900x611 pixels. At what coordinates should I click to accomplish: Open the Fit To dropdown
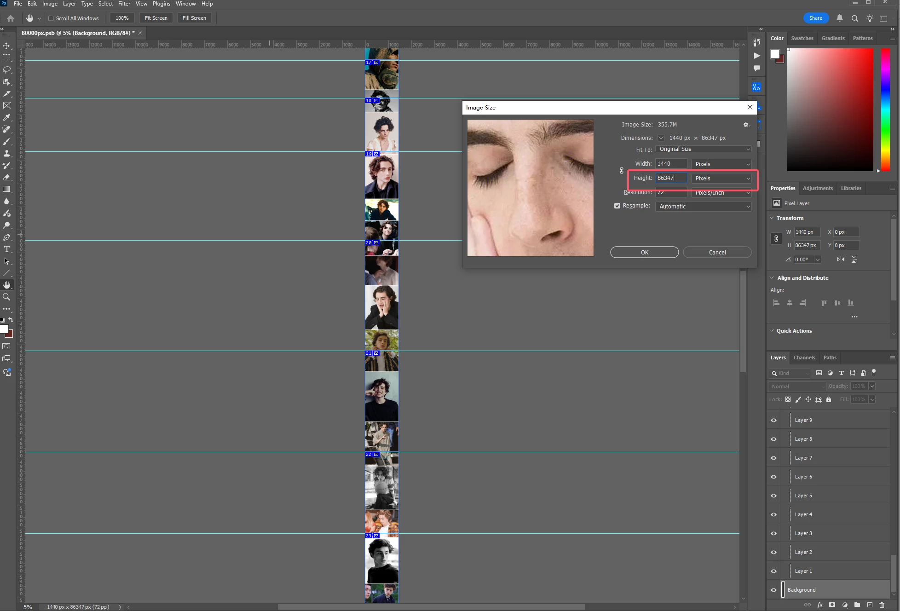point(704,149)
